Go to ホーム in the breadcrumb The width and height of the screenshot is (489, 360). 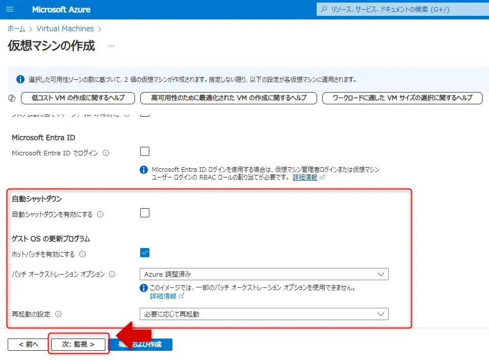[x=16, y=29]
